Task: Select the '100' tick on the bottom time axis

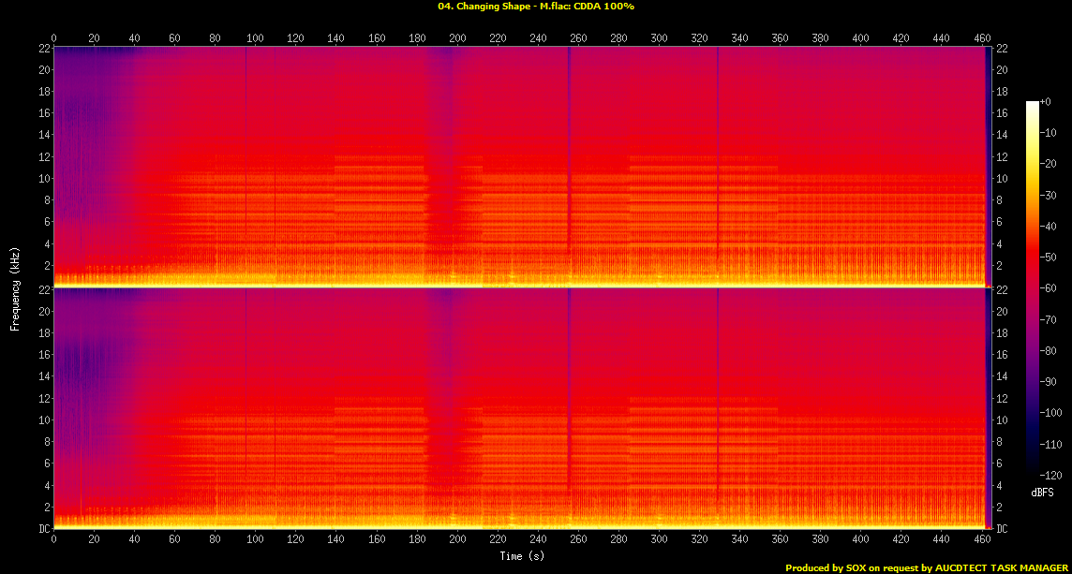Action: click(255, 540)
